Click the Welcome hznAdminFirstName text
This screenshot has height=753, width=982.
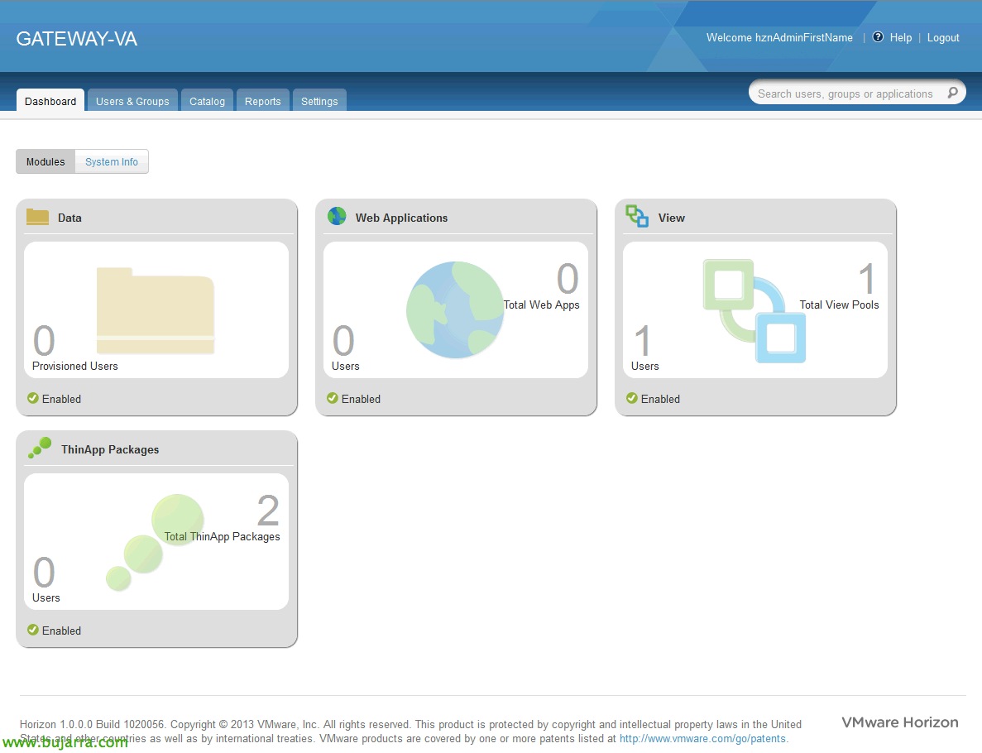click(x=779, y=37)
